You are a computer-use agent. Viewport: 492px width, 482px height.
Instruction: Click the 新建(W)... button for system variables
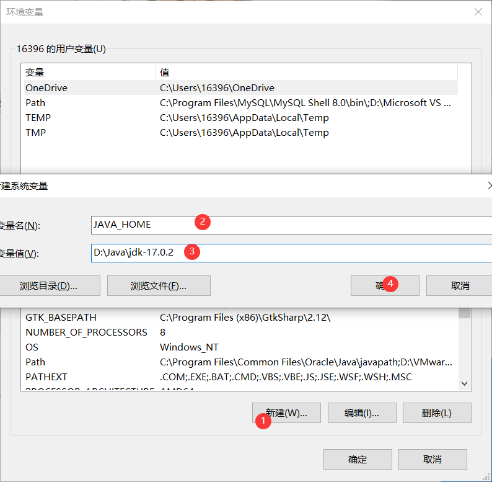click(286, 413)
